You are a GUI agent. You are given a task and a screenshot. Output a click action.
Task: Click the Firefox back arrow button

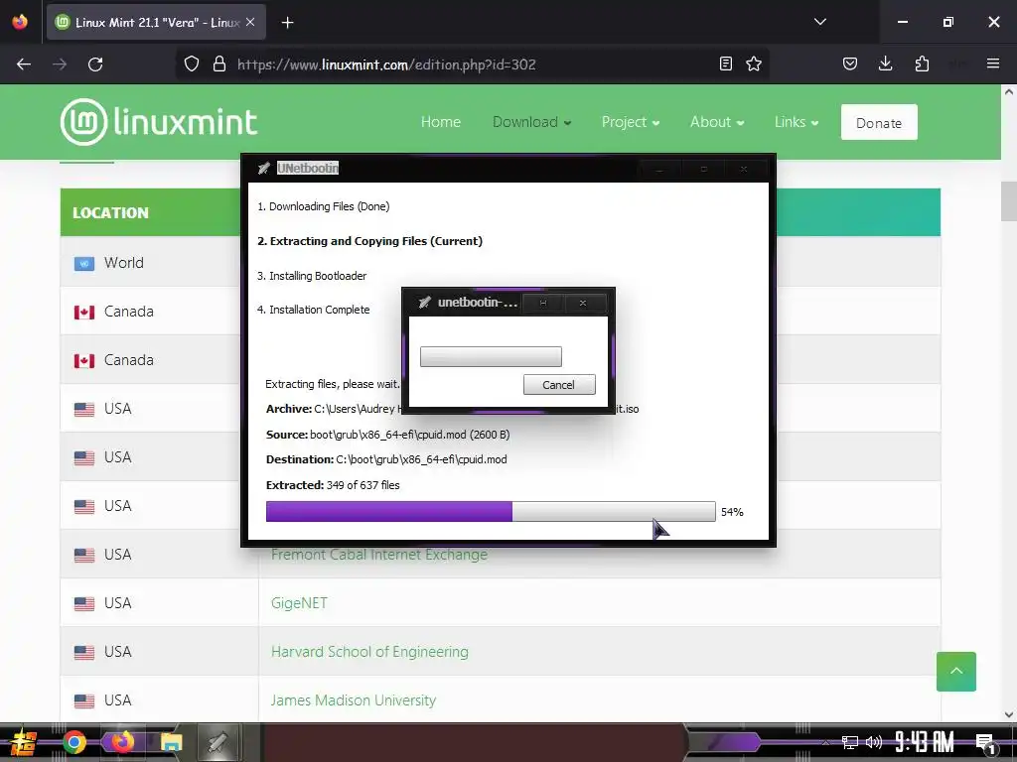tap(24, 64)
